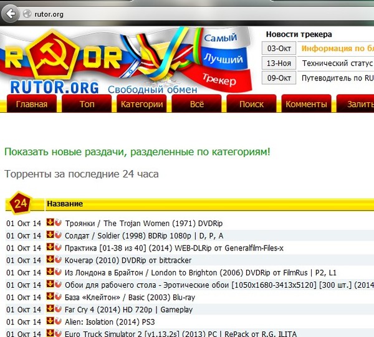Viewport: 374px width, 337px height.
Task: Open magnet link for Практика
Action: [58, 247]
